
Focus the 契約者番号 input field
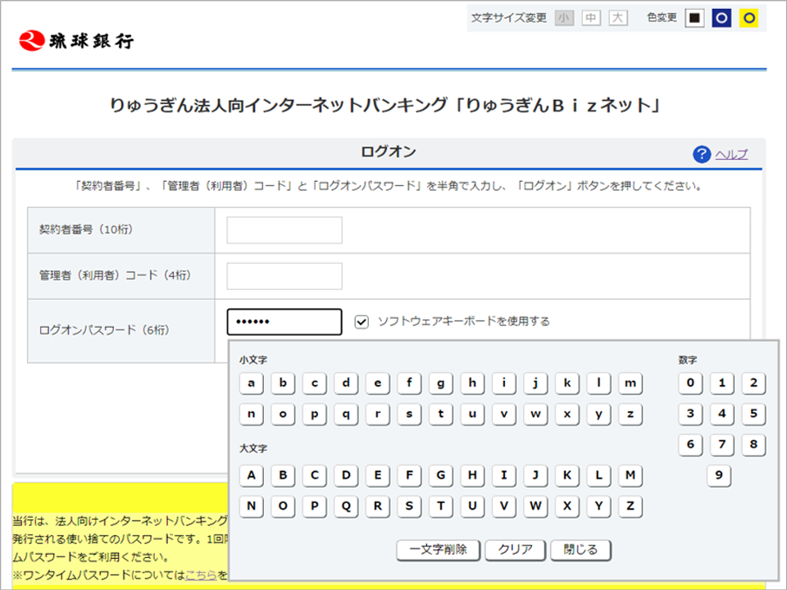(x=284, y=230)
